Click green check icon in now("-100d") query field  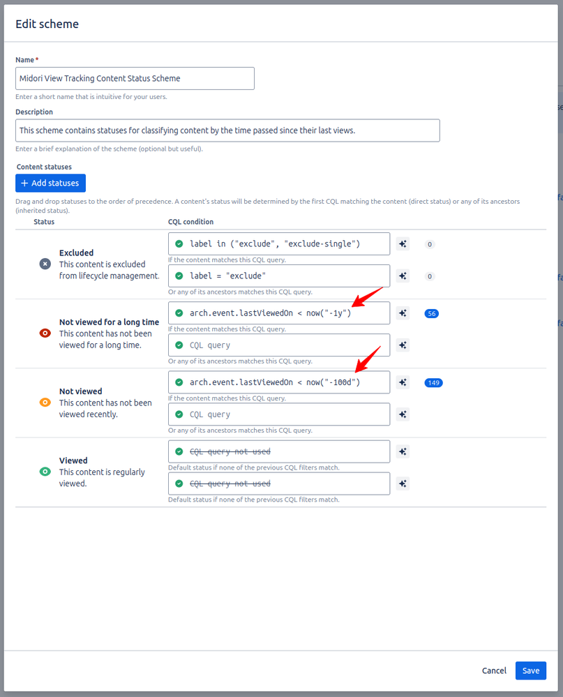click(179, 382)
